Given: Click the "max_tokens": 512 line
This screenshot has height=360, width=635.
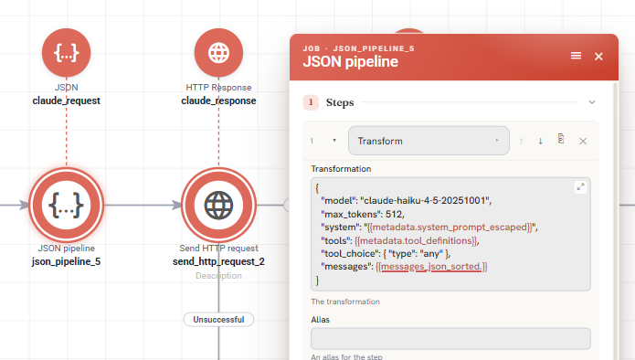Looking at the screenshot, I should (363, 214).
